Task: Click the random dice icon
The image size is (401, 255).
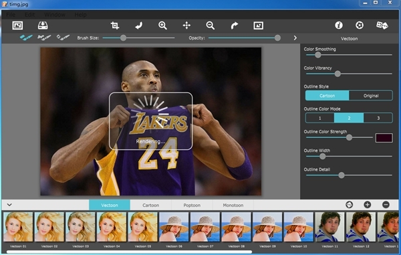Action: pyautogui.click(x=382, y=25)
